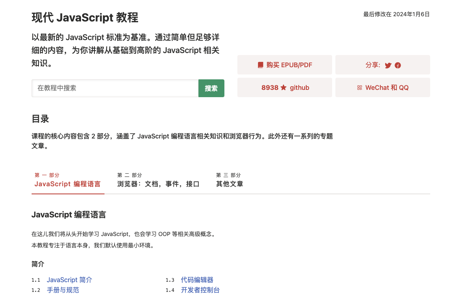
Task: Click the QR code icon before WeChat
Action: point(359,88)
